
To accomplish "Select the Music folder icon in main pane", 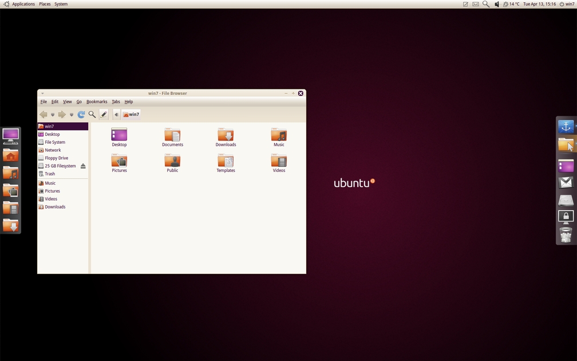I will click(279, 138).
